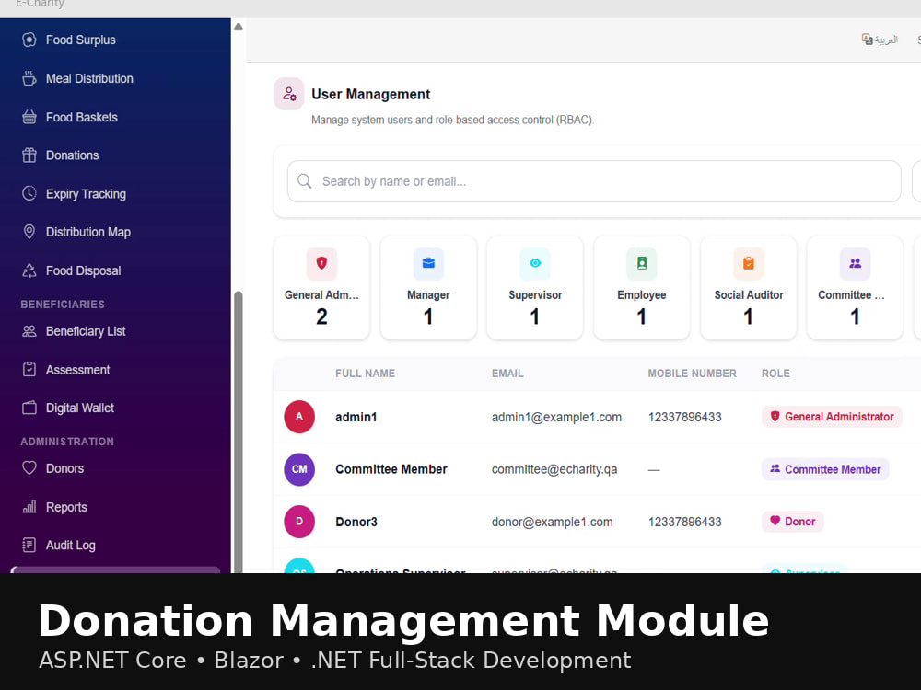Click the Committee group icon
Image resolution: width=921 pixels, height=690 pixels.
coord(856,263)
